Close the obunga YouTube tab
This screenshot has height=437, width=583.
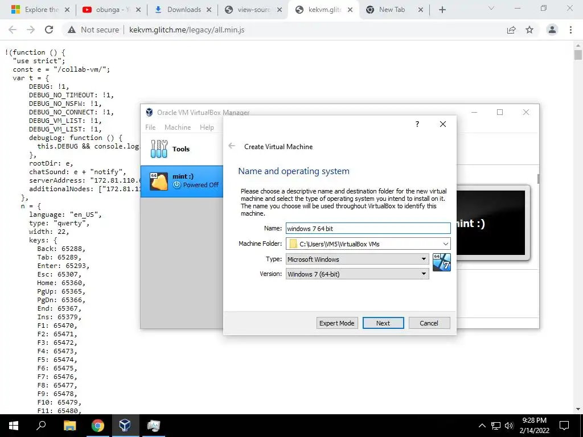click(x=138, y=10)
